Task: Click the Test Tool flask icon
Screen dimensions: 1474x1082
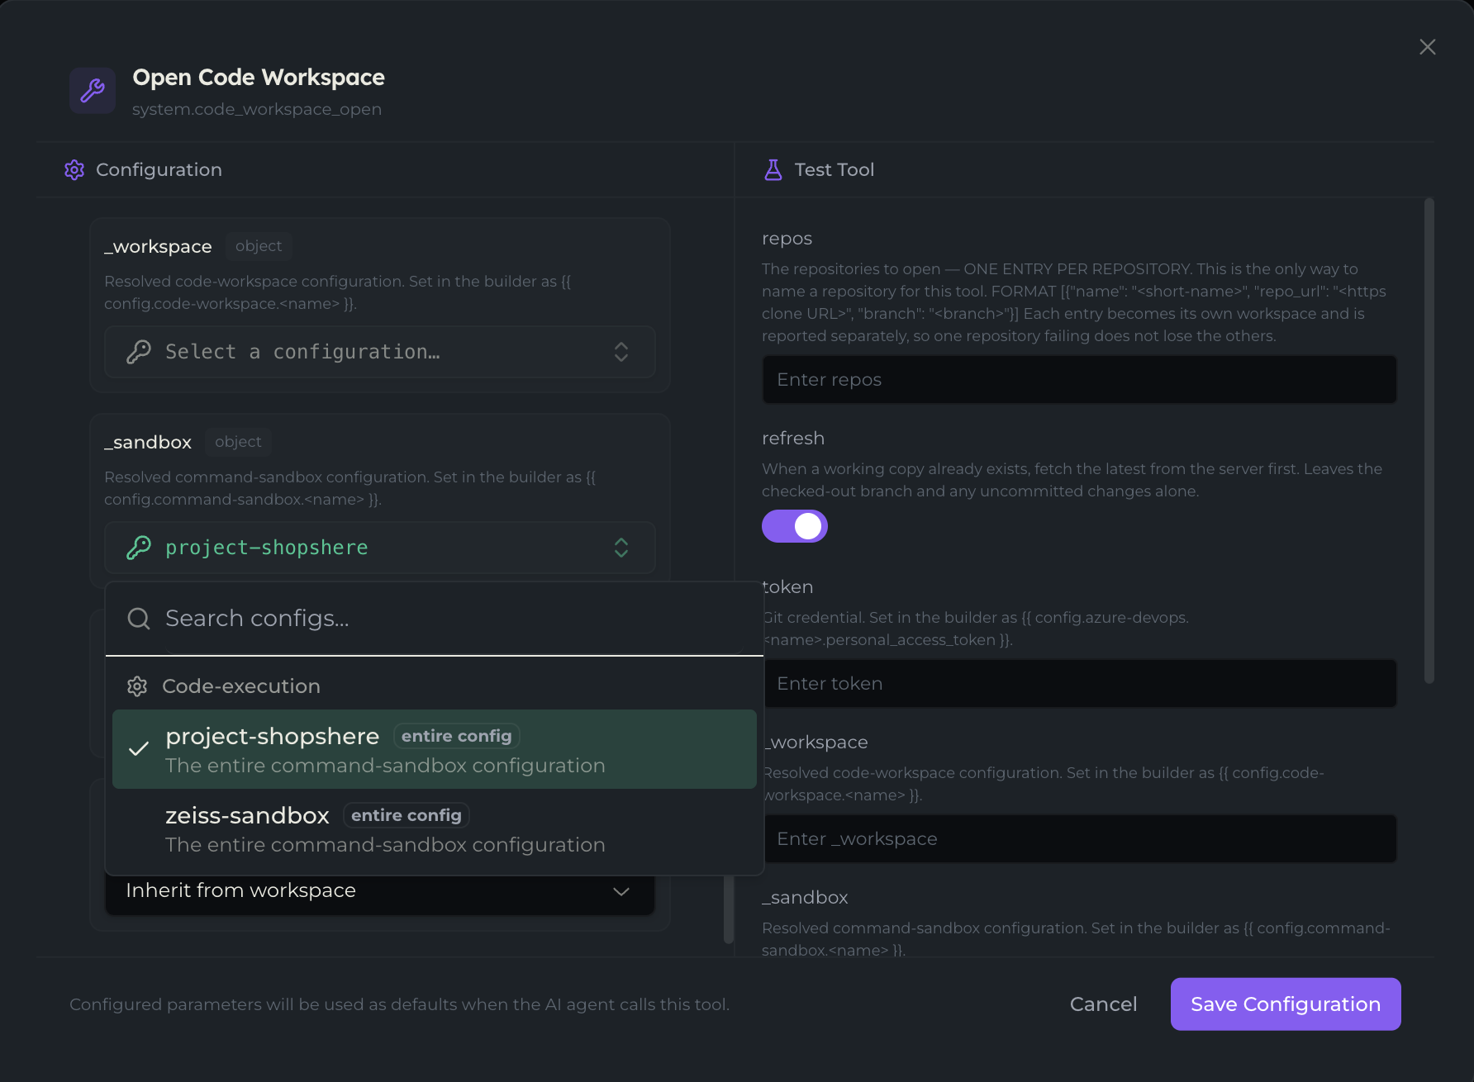Action: coord(773,170)
